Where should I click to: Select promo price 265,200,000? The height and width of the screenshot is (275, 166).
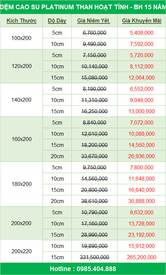pos(142,257)
